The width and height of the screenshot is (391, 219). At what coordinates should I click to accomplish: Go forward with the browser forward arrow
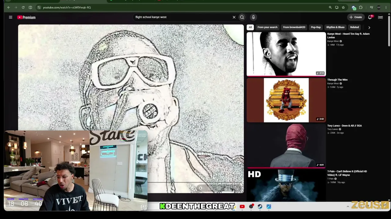[x=16, y=7]
